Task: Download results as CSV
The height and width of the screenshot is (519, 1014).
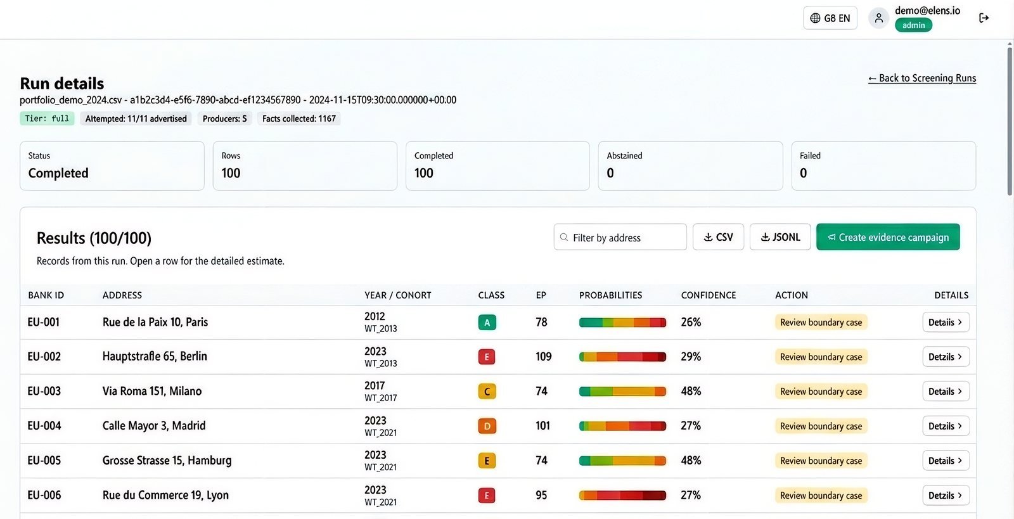Action: (x=718, y=237)
